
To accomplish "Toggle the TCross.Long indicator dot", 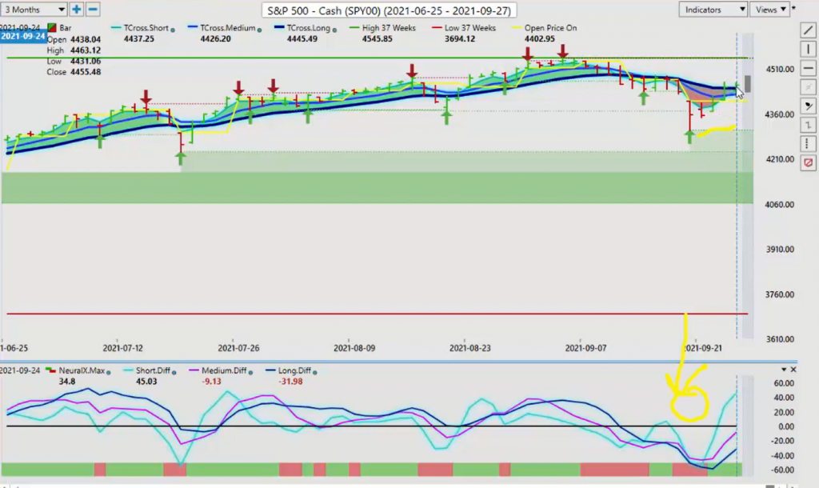I will point(334,30).
